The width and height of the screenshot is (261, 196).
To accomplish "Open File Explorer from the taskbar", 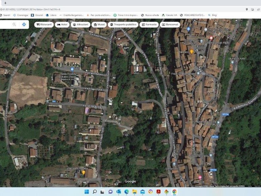I will (x=134, y=192).
